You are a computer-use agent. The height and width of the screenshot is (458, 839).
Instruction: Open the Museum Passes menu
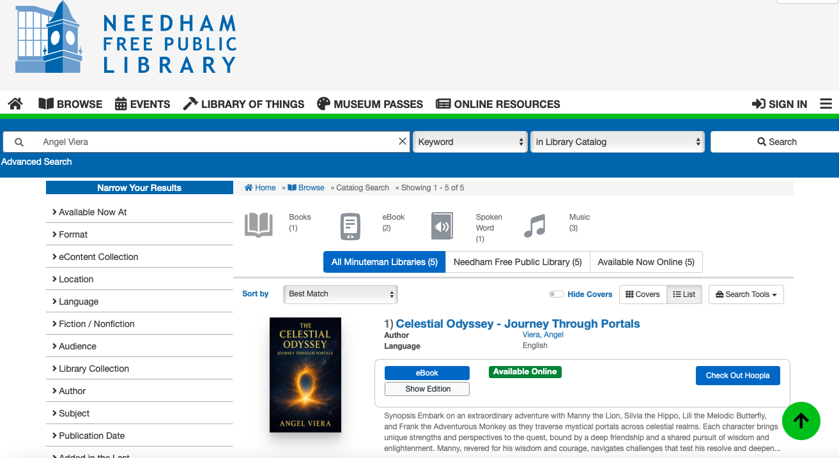point(370,104)
